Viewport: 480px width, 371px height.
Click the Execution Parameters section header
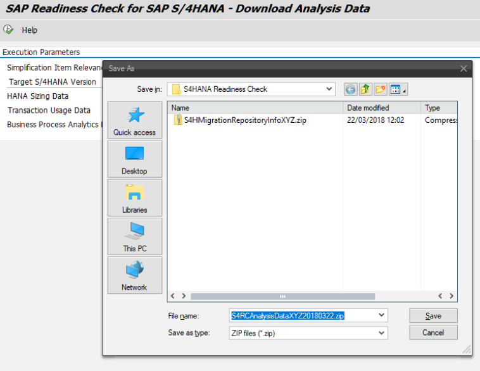41,53
